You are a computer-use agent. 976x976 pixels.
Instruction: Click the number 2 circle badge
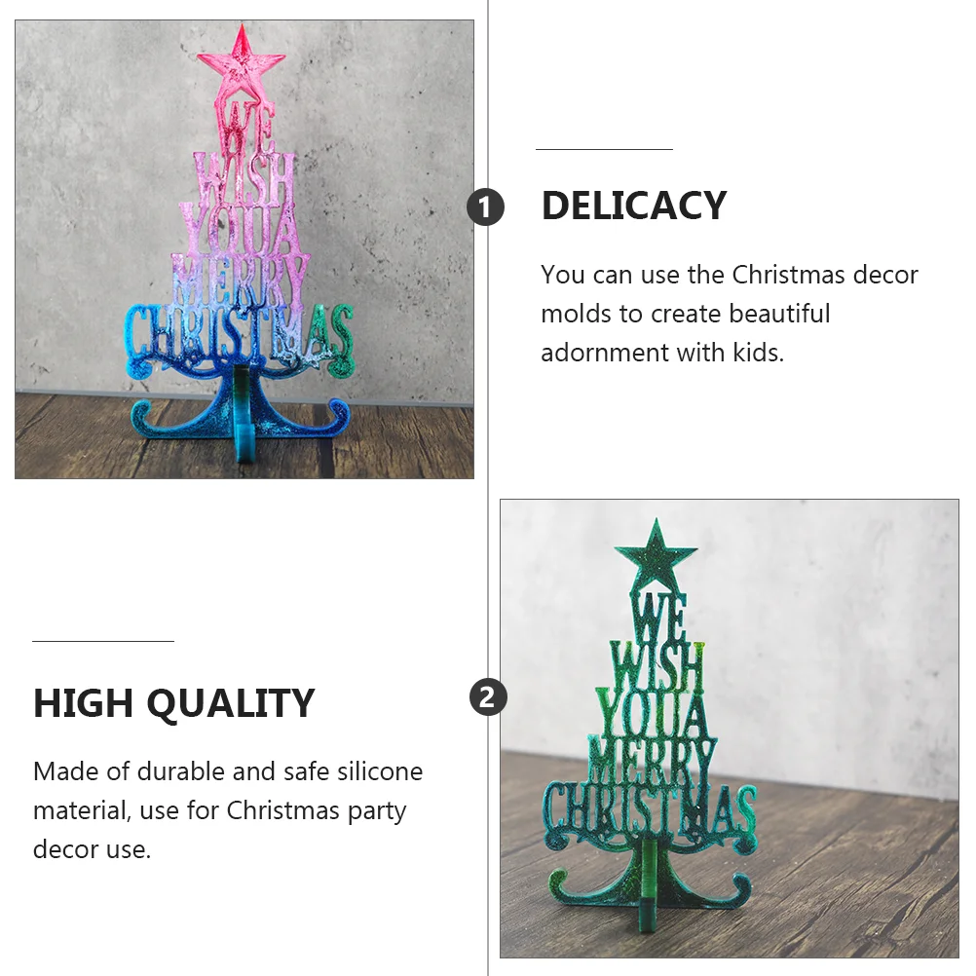[x=488, y=697]
